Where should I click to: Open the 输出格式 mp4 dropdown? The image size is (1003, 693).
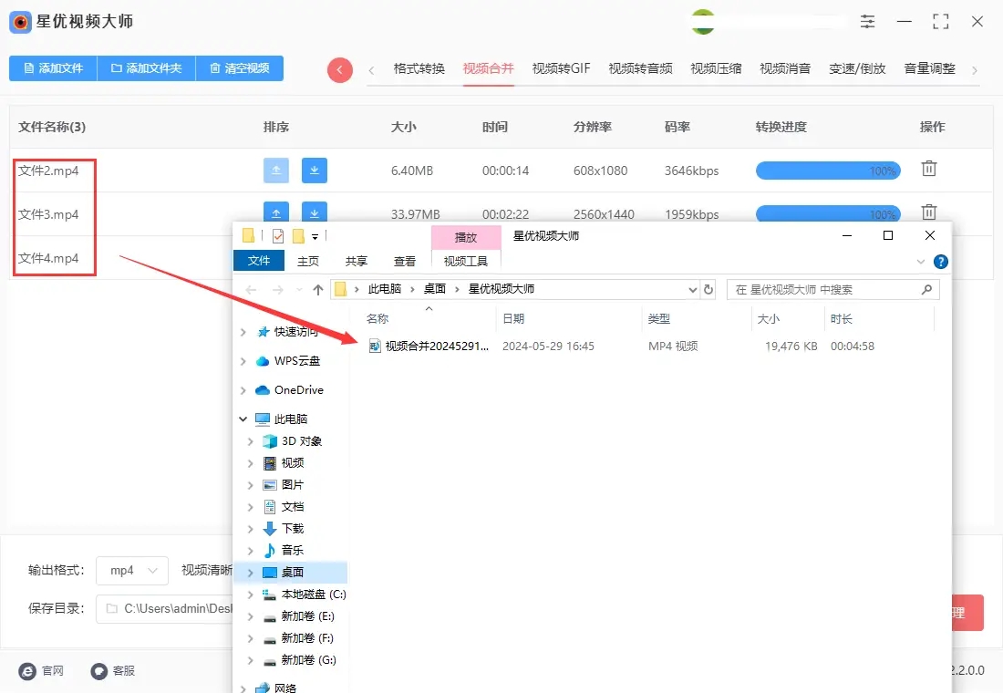pyautogui.click(x=132, y=570)
